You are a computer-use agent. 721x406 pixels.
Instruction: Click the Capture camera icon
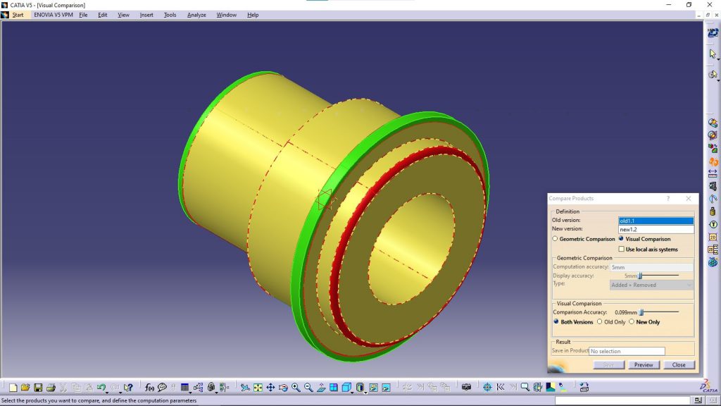466,388
